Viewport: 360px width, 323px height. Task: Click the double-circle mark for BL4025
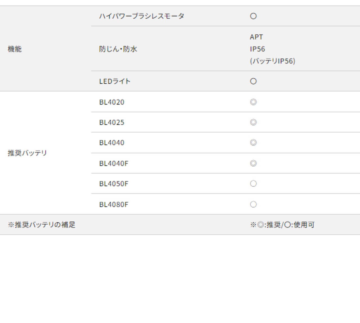(x=253, y=122)
